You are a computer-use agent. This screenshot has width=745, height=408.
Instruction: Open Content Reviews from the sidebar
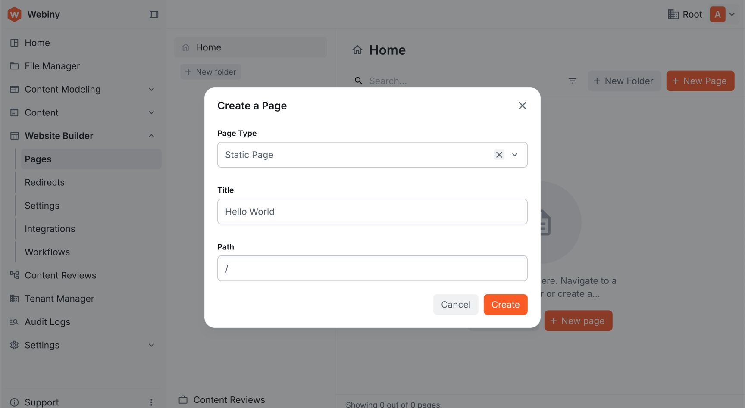point(60,275)
